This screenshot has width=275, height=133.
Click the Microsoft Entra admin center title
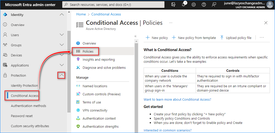(x=30, y=5)
